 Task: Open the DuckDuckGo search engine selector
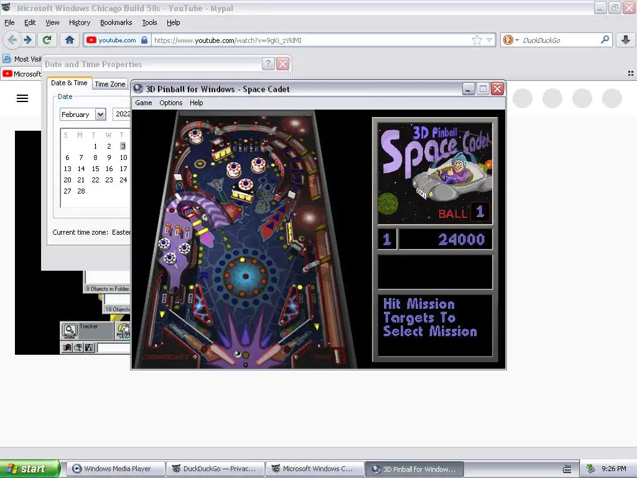coord(511,40)
